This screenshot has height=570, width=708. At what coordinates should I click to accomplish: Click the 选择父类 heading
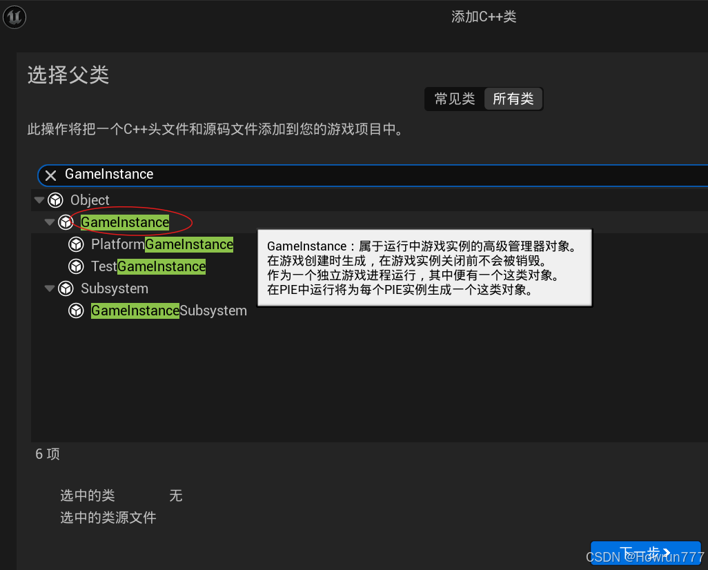(x=68, y=75)
